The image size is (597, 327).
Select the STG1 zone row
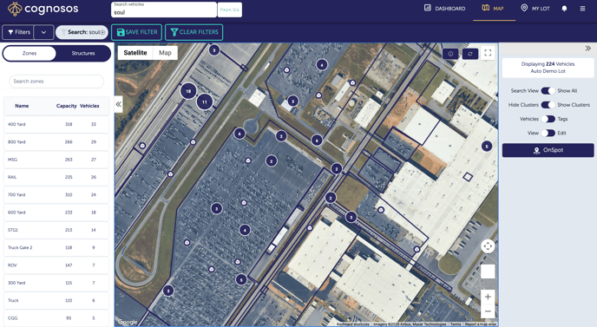coord(56,230)
